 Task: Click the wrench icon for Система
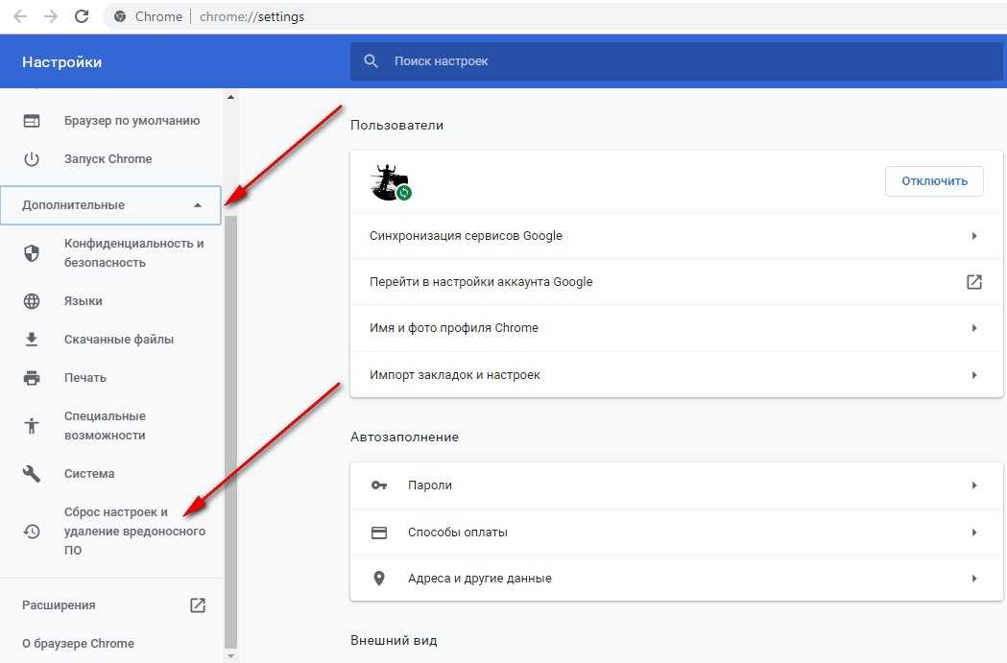point(32,474)
